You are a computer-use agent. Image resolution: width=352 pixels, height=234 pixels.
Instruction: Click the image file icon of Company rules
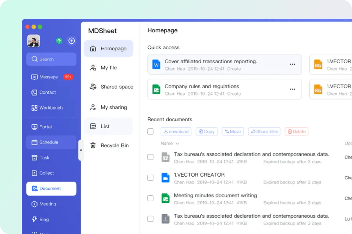tap(156, 89)
